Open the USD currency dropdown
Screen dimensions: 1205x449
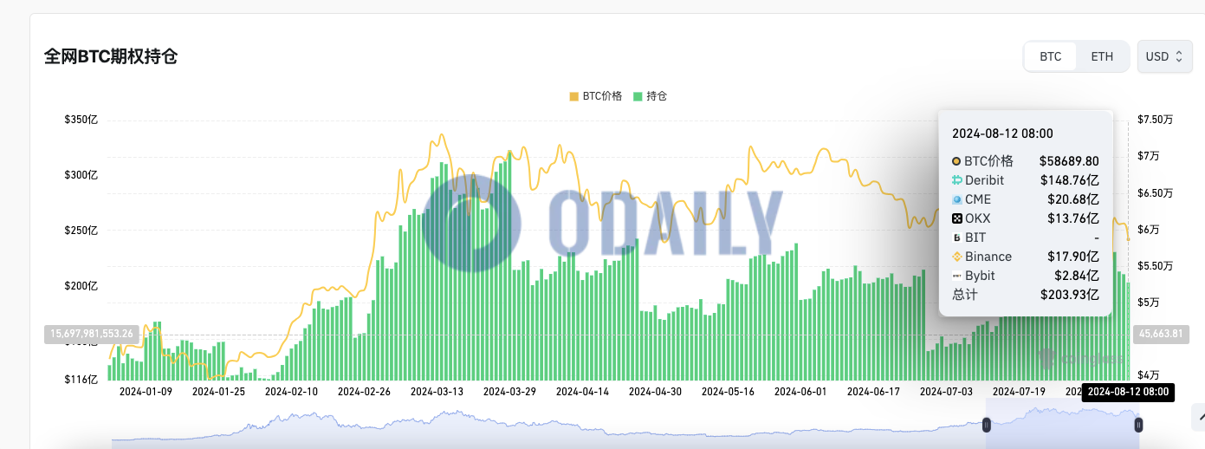1164,56
